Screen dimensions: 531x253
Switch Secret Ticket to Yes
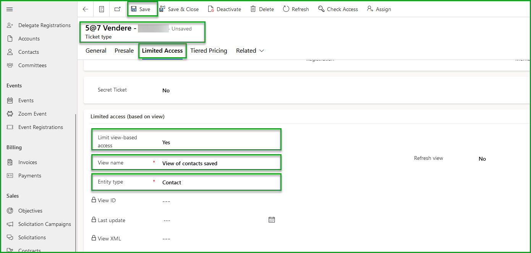[165, 90]
